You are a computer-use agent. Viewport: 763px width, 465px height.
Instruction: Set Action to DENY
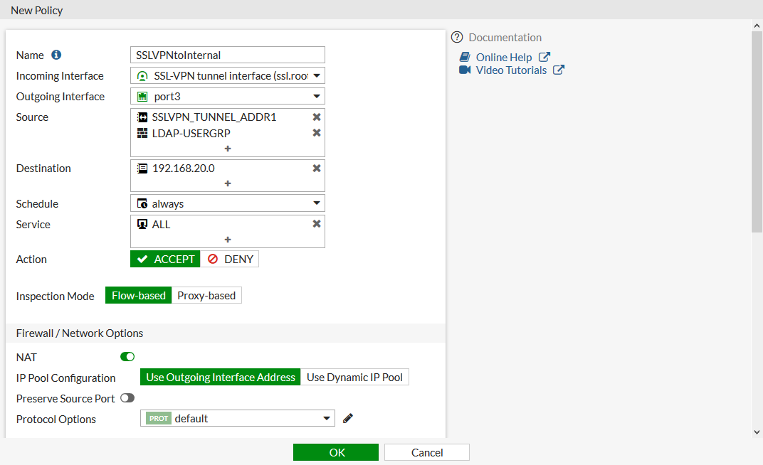[x=230, y=260]
